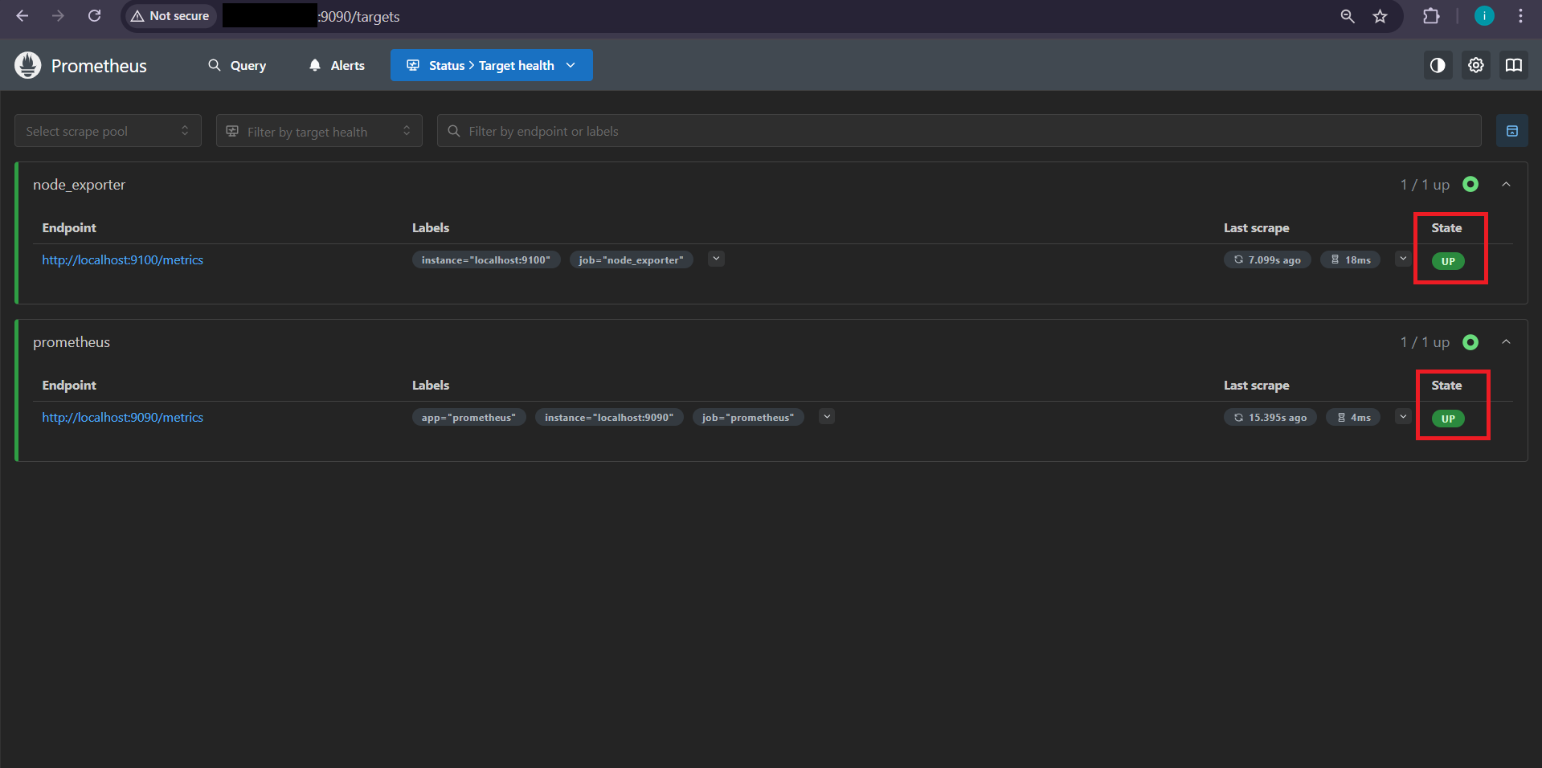
Task: Click the job="prometheus" label badge
Action: click(x=748, y=417)
